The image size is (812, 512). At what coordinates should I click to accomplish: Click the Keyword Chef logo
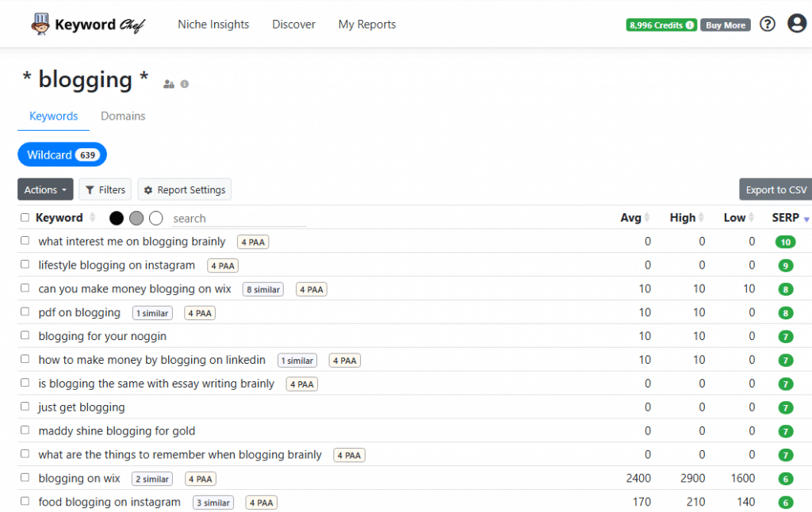tap(88, 25)
